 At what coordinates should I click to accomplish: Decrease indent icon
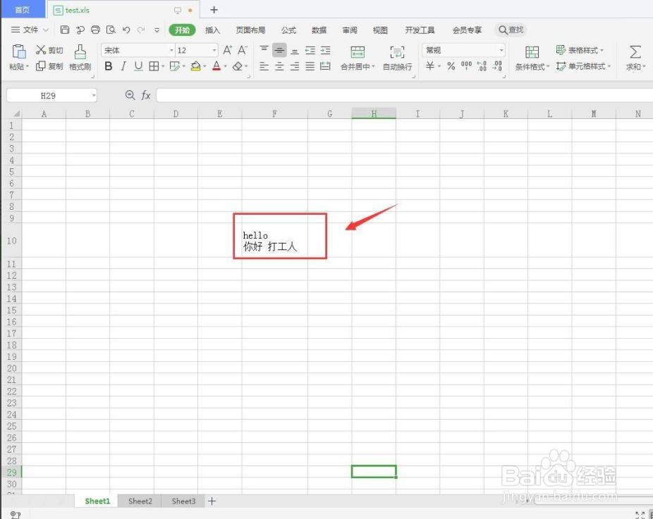point(310,50)
